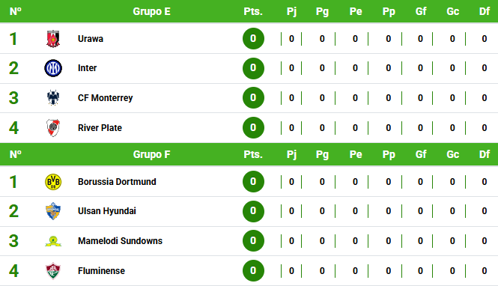Click the CF Monterrey team name

105,98
